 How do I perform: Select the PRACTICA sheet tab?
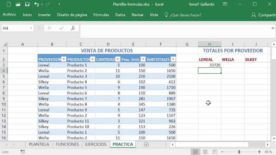pyautogui.click(x=123, y=144)
